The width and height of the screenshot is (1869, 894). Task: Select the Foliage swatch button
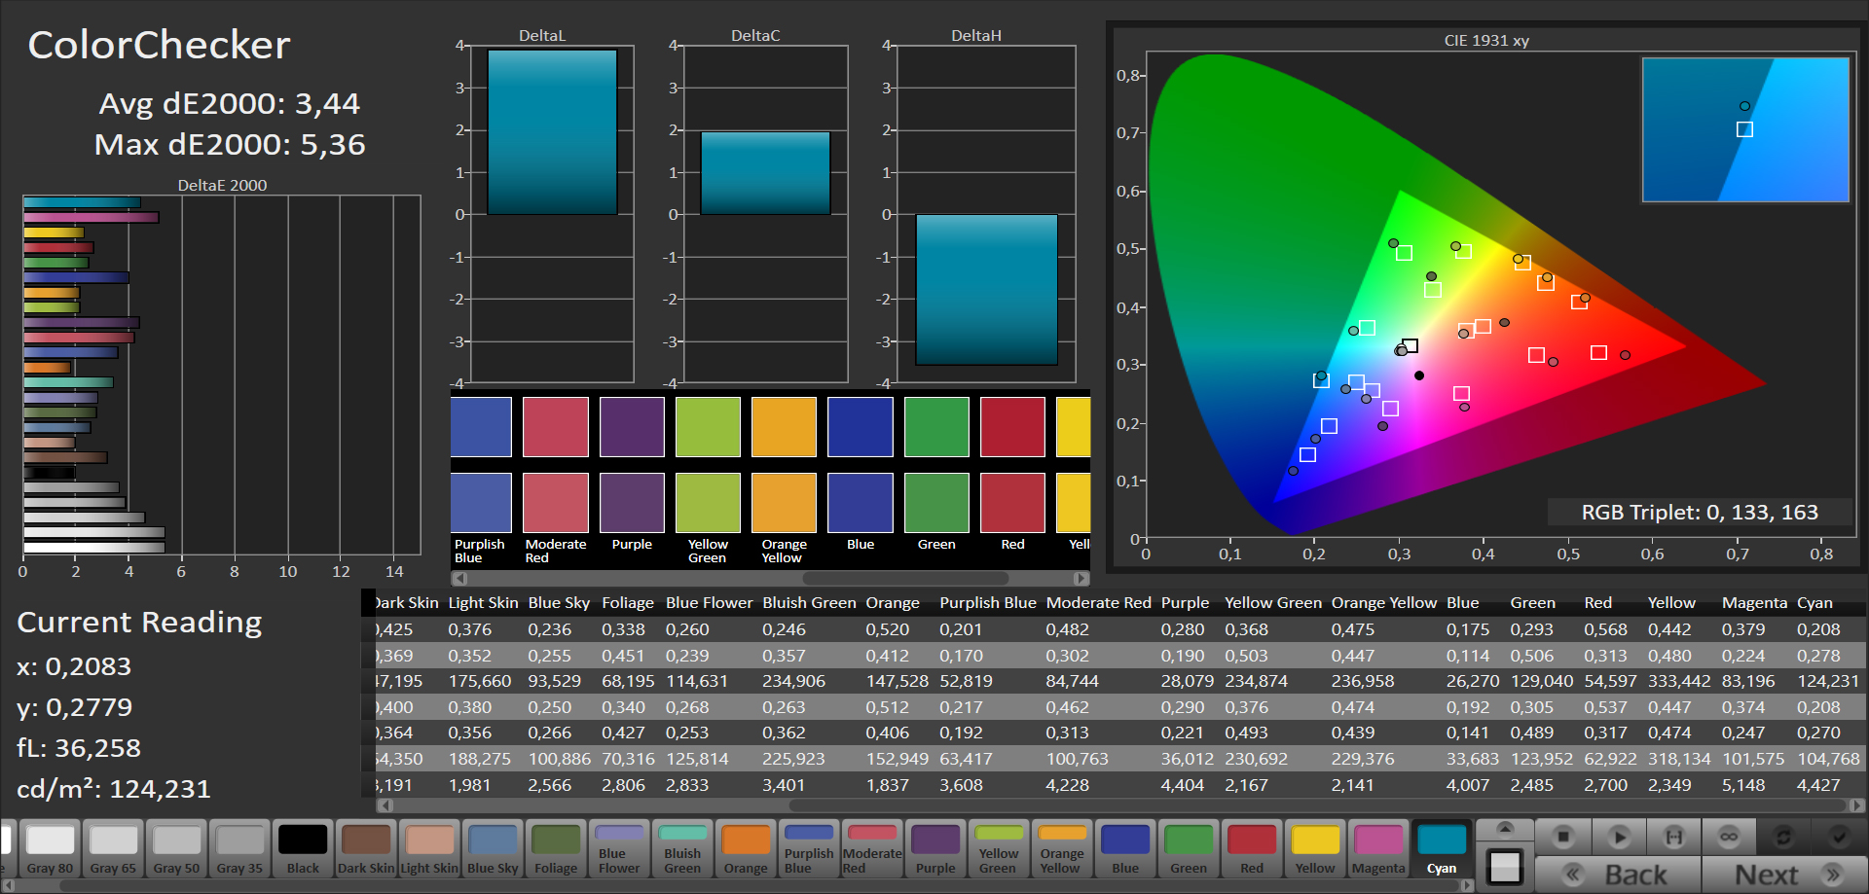tap(556, 849)
